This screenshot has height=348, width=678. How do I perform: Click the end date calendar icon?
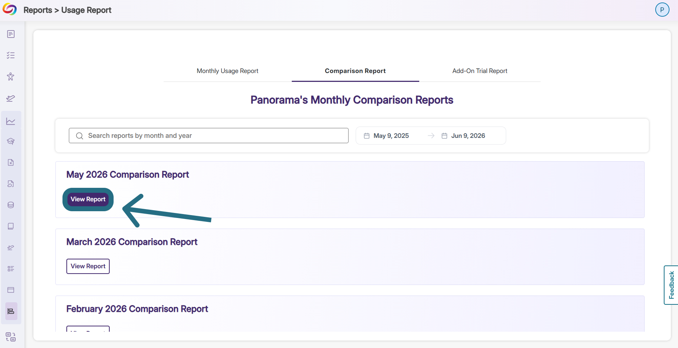click(444, 136)
